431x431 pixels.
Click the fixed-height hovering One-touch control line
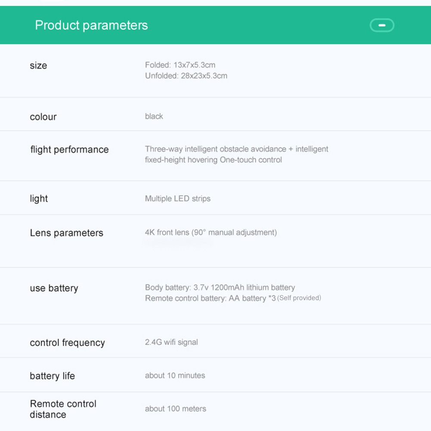pyautogui.click(x=213, y=160)
